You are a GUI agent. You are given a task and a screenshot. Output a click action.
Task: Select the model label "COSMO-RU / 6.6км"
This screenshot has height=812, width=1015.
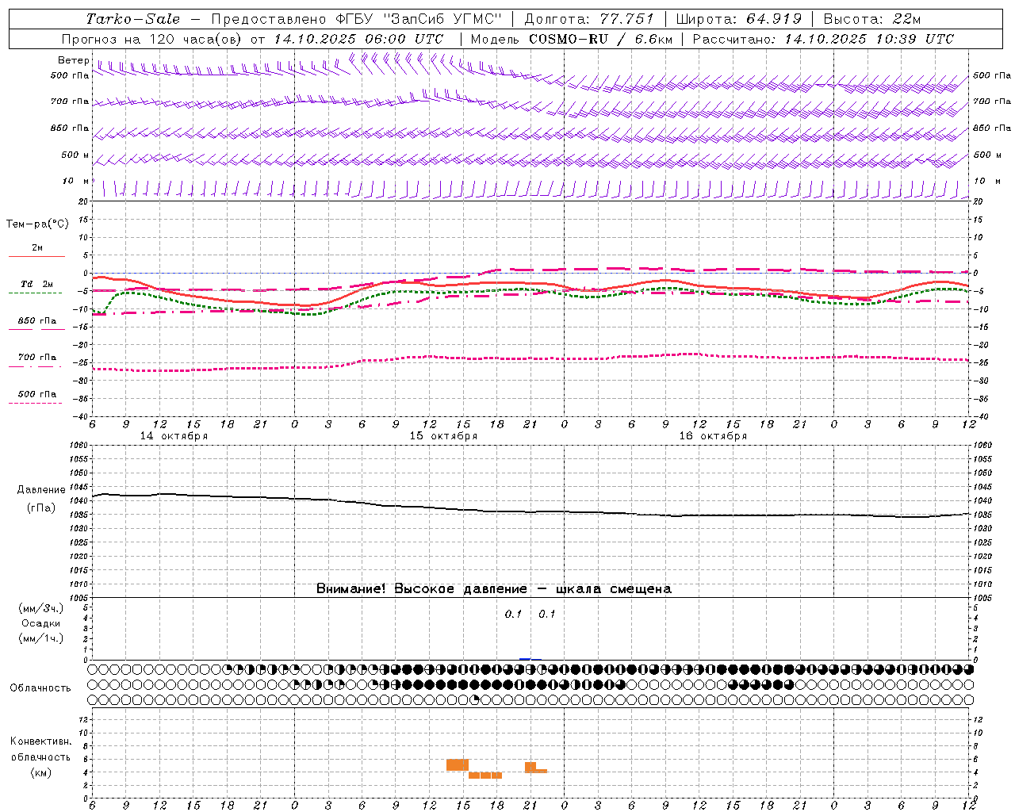[x=600, y=39]
